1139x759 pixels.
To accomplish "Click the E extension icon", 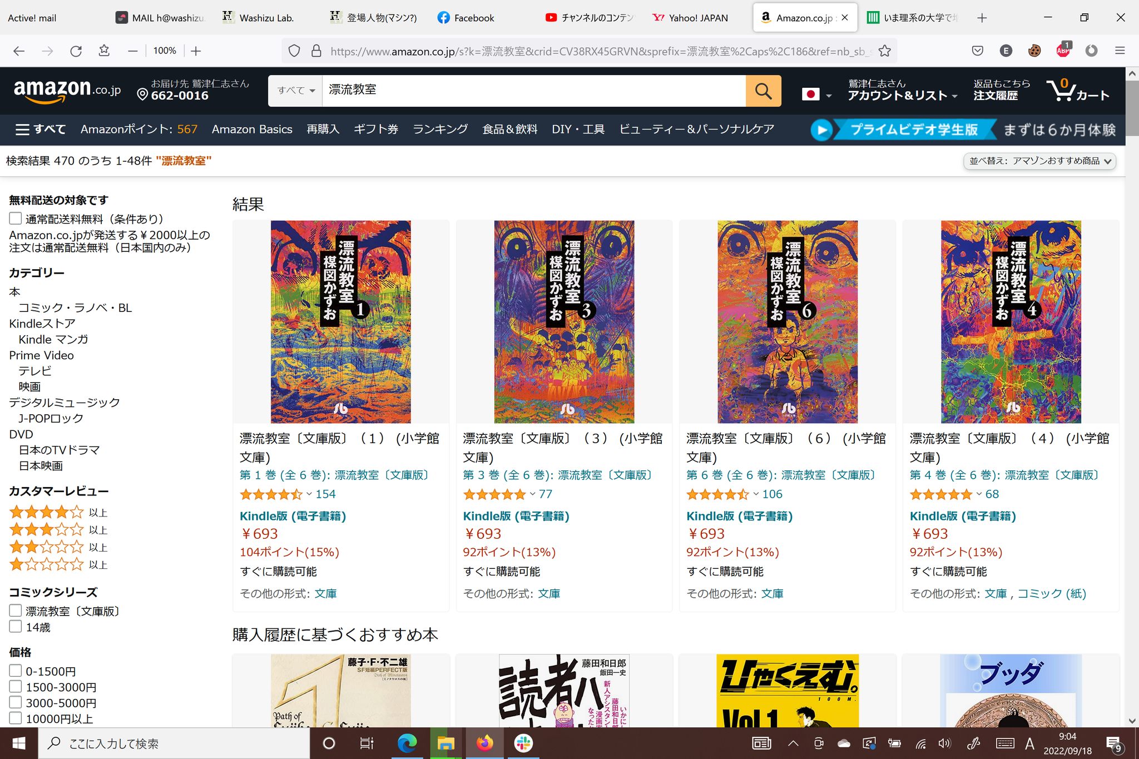I will (x=1006, y=51).
